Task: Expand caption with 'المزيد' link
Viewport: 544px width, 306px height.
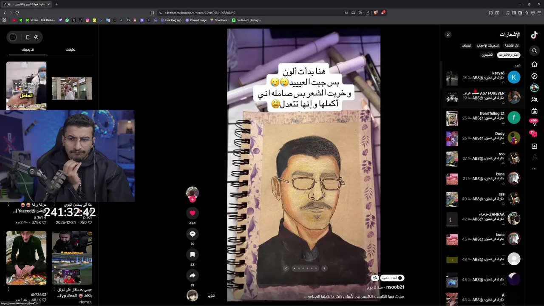Action: point(211,296)
